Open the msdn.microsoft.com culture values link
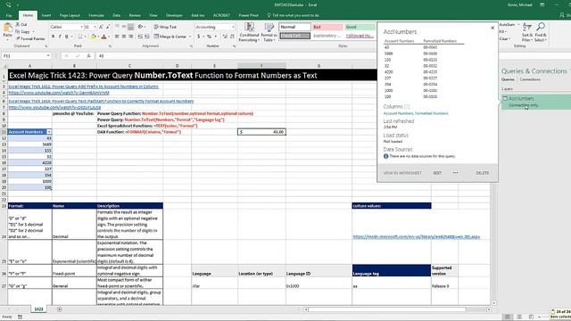 click(x=417, y=236)
